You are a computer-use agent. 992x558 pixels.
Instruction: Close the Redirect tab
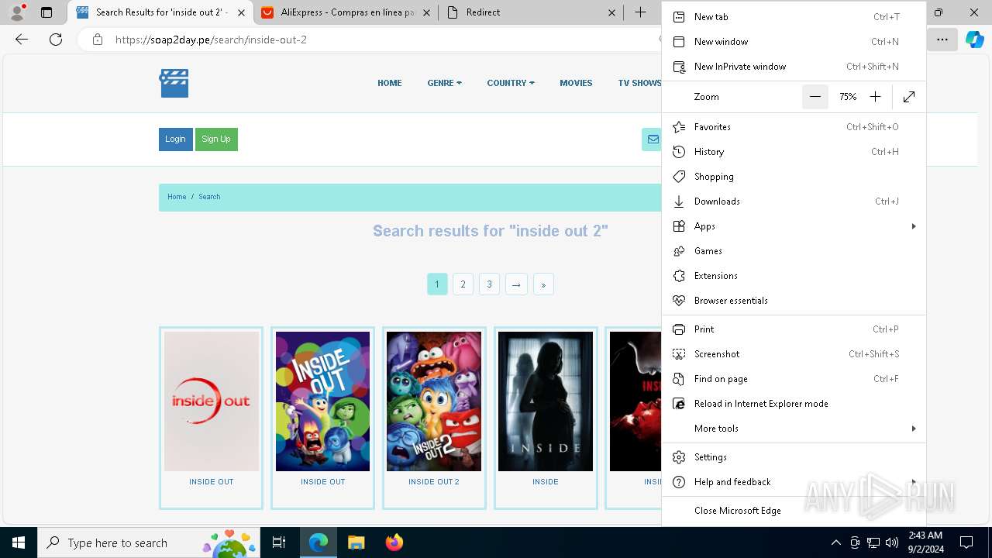pyautogui.click(x=611, y=12)
